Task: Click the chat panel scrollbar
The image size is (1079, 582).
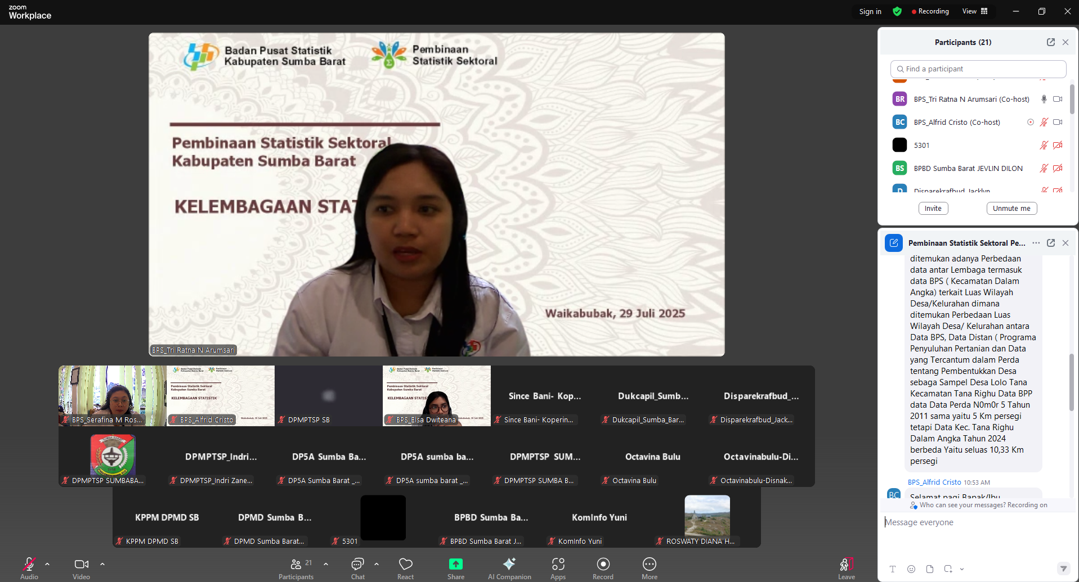Action: (1071, 382)
